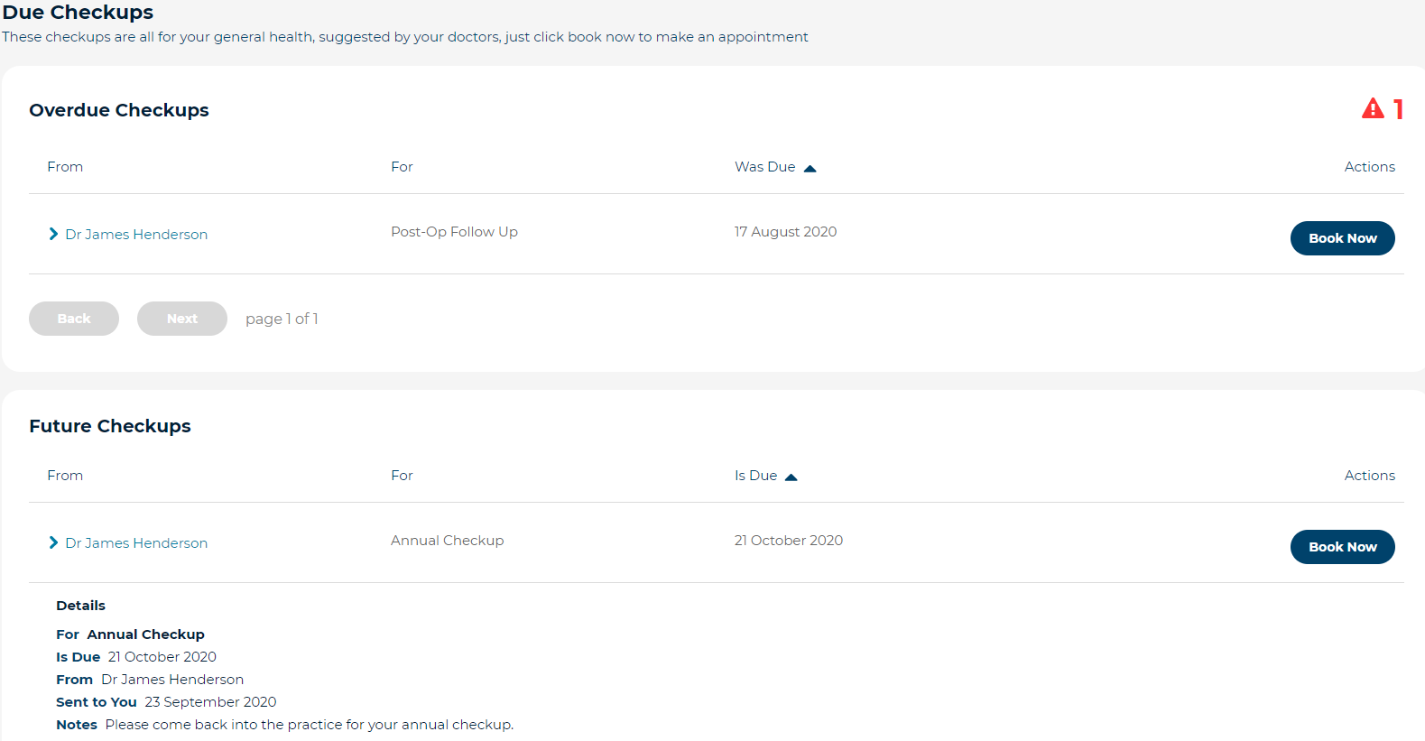Click the Was Due sort arrow icon
1425x741 pixels.
coord(810,167)
